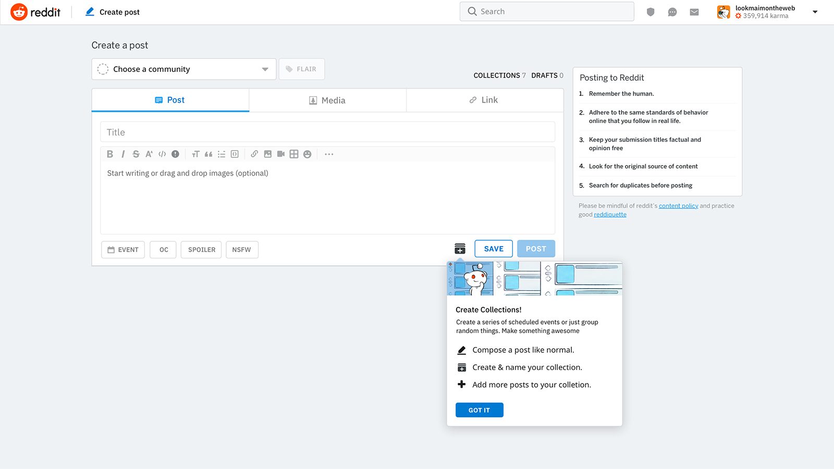
Task: Insert a bulleted list
Action: 222,154
